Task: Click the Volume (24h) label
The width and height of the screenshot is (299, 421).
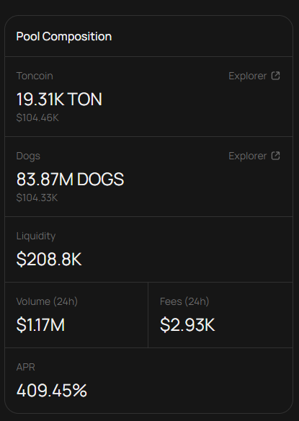Action: click(x=47, y=301)
